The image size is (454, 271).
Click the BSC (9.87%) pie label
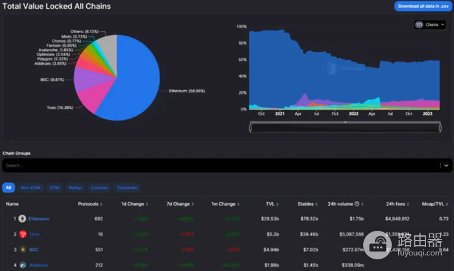(x=53, y=80)
